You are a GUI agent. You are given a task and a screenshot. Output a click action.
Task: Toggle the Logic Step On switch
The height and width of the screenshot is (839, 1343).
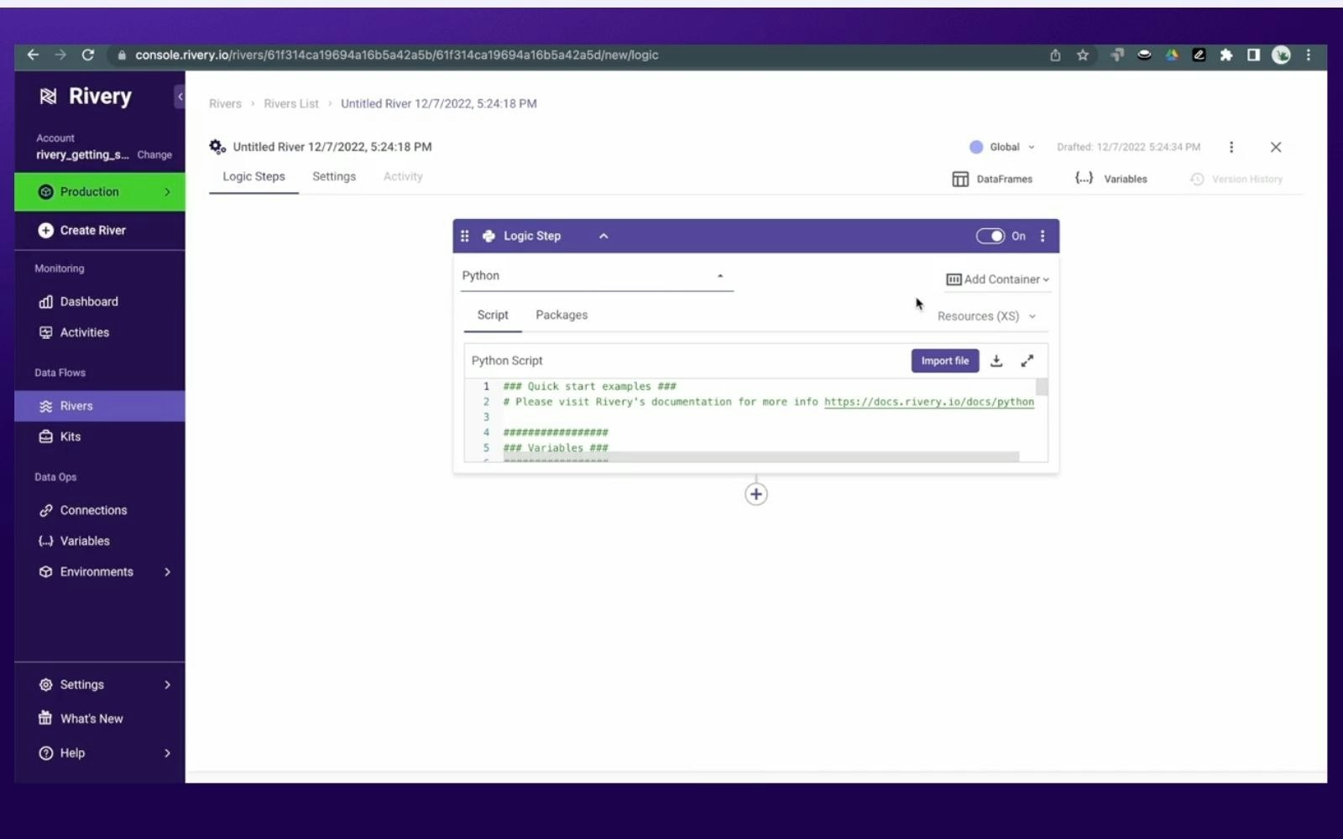tap(990, 236)
